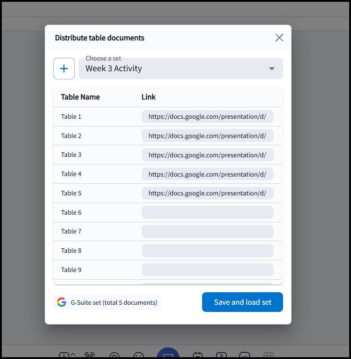Click the Google G logo icon
Image resolution: width=351 pixels, height=359 pixels.
(62, 302)
